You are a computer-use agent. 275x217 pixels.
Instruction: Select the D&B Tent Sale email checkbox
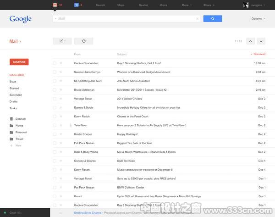pyautogui.click(x=55, y=161)
